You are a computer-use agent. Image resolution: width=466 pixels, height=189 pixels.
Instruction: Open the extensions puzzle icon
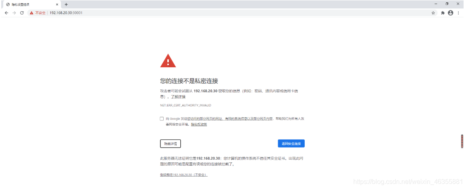[x=443, y=13]
